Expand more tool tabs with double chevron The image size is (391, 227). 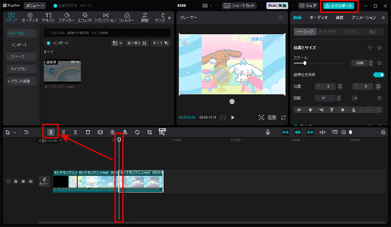[x=170, y=18]
